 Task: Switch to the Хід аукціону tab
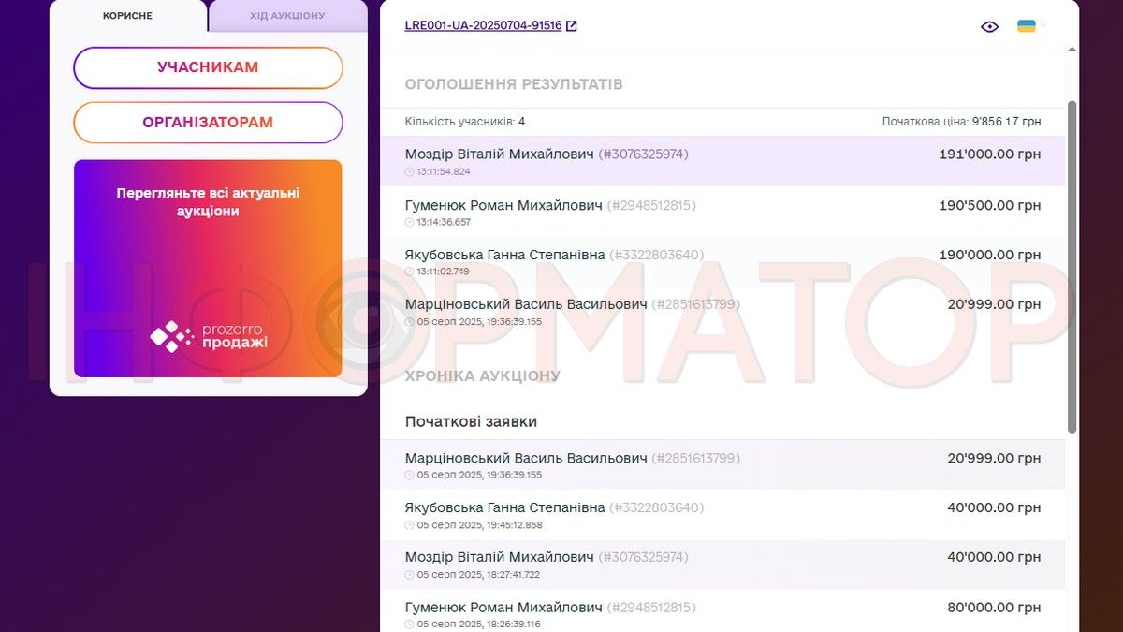coord(287,16)
